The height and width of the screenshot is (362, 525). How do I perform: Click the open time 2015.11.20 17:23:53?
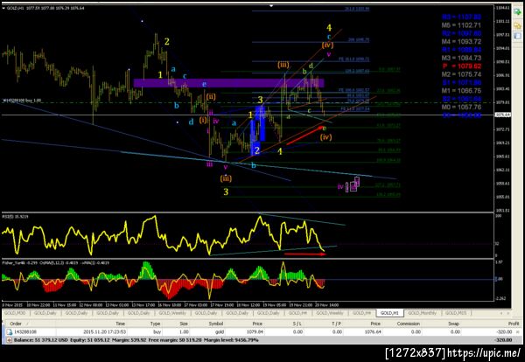[x=104, y=332]
